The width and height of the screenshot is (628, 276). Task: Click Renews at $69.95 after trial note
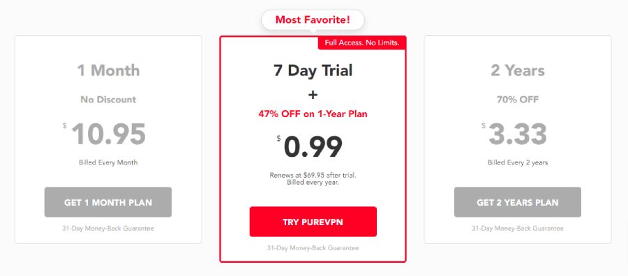(313, 179)
